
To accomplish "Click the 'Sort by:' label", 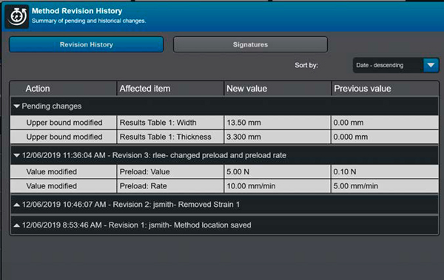I will point(306,65).
